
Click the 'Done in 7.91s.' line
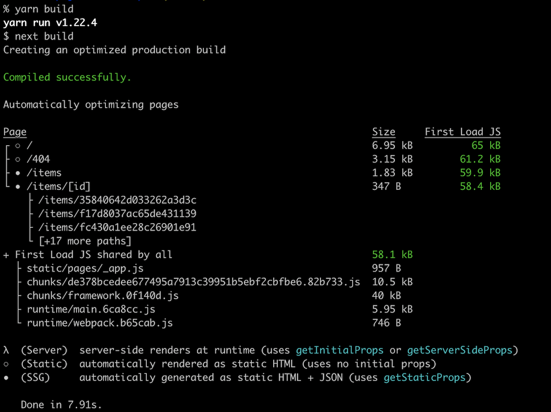(x=61, y=406)
